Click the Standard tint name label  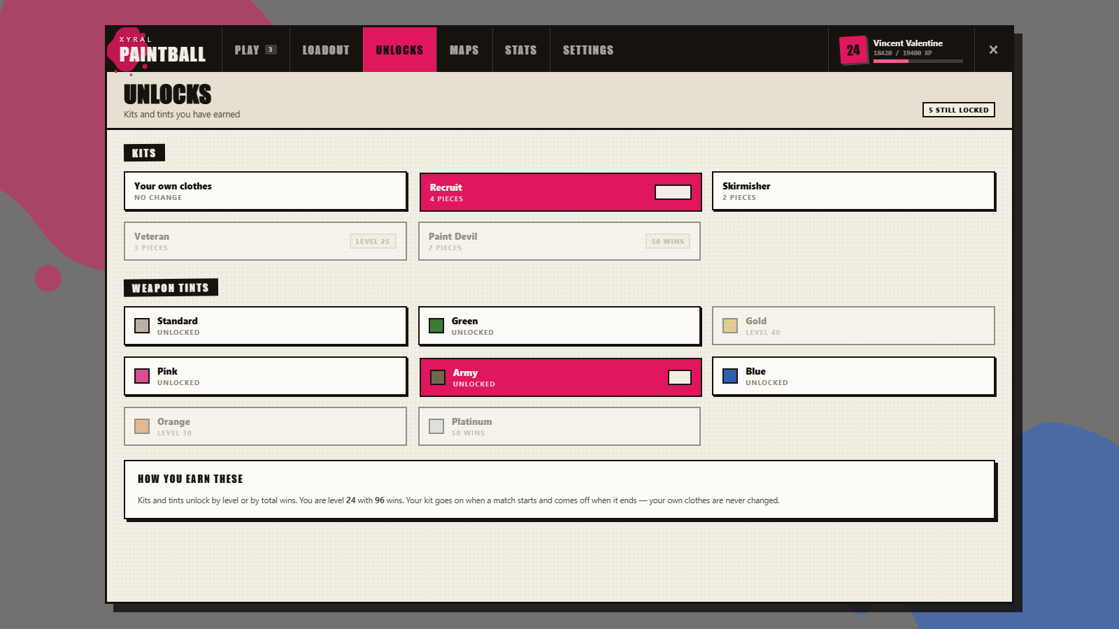coord(178,321)
